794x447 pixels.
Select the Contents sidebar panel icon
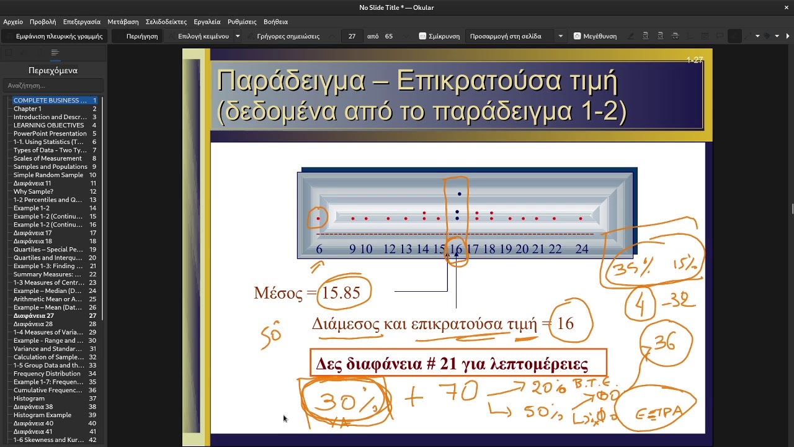coord(55,53)
